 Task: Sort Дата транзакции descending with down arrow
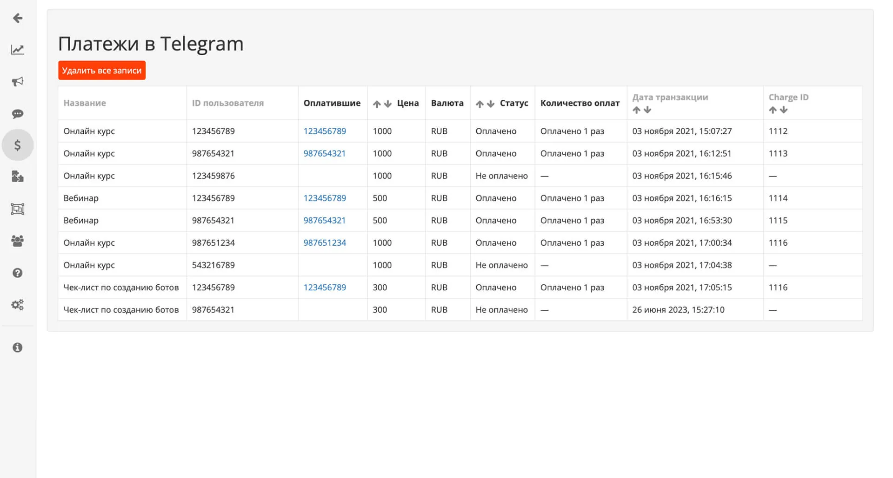tap(647, 110)
